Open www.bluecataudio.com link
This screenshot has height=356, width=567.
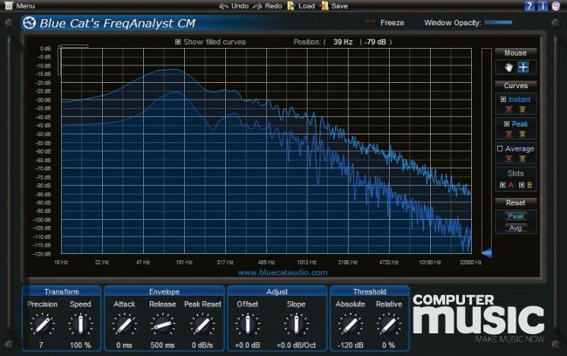[x=283, y=273]
